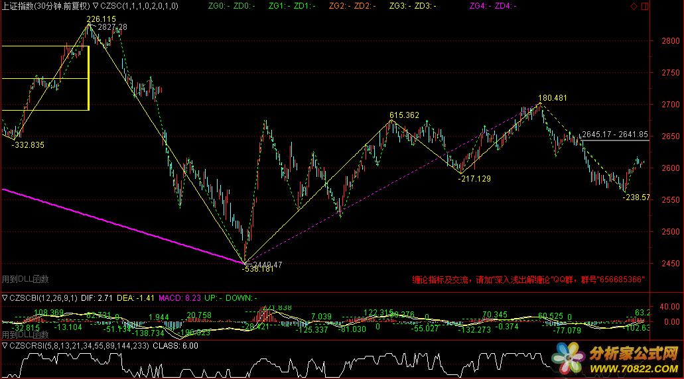Viewport: 684px width, 379px height.
Task: Click the 20.758 MACD area label
Action: (x=199, y=315)
